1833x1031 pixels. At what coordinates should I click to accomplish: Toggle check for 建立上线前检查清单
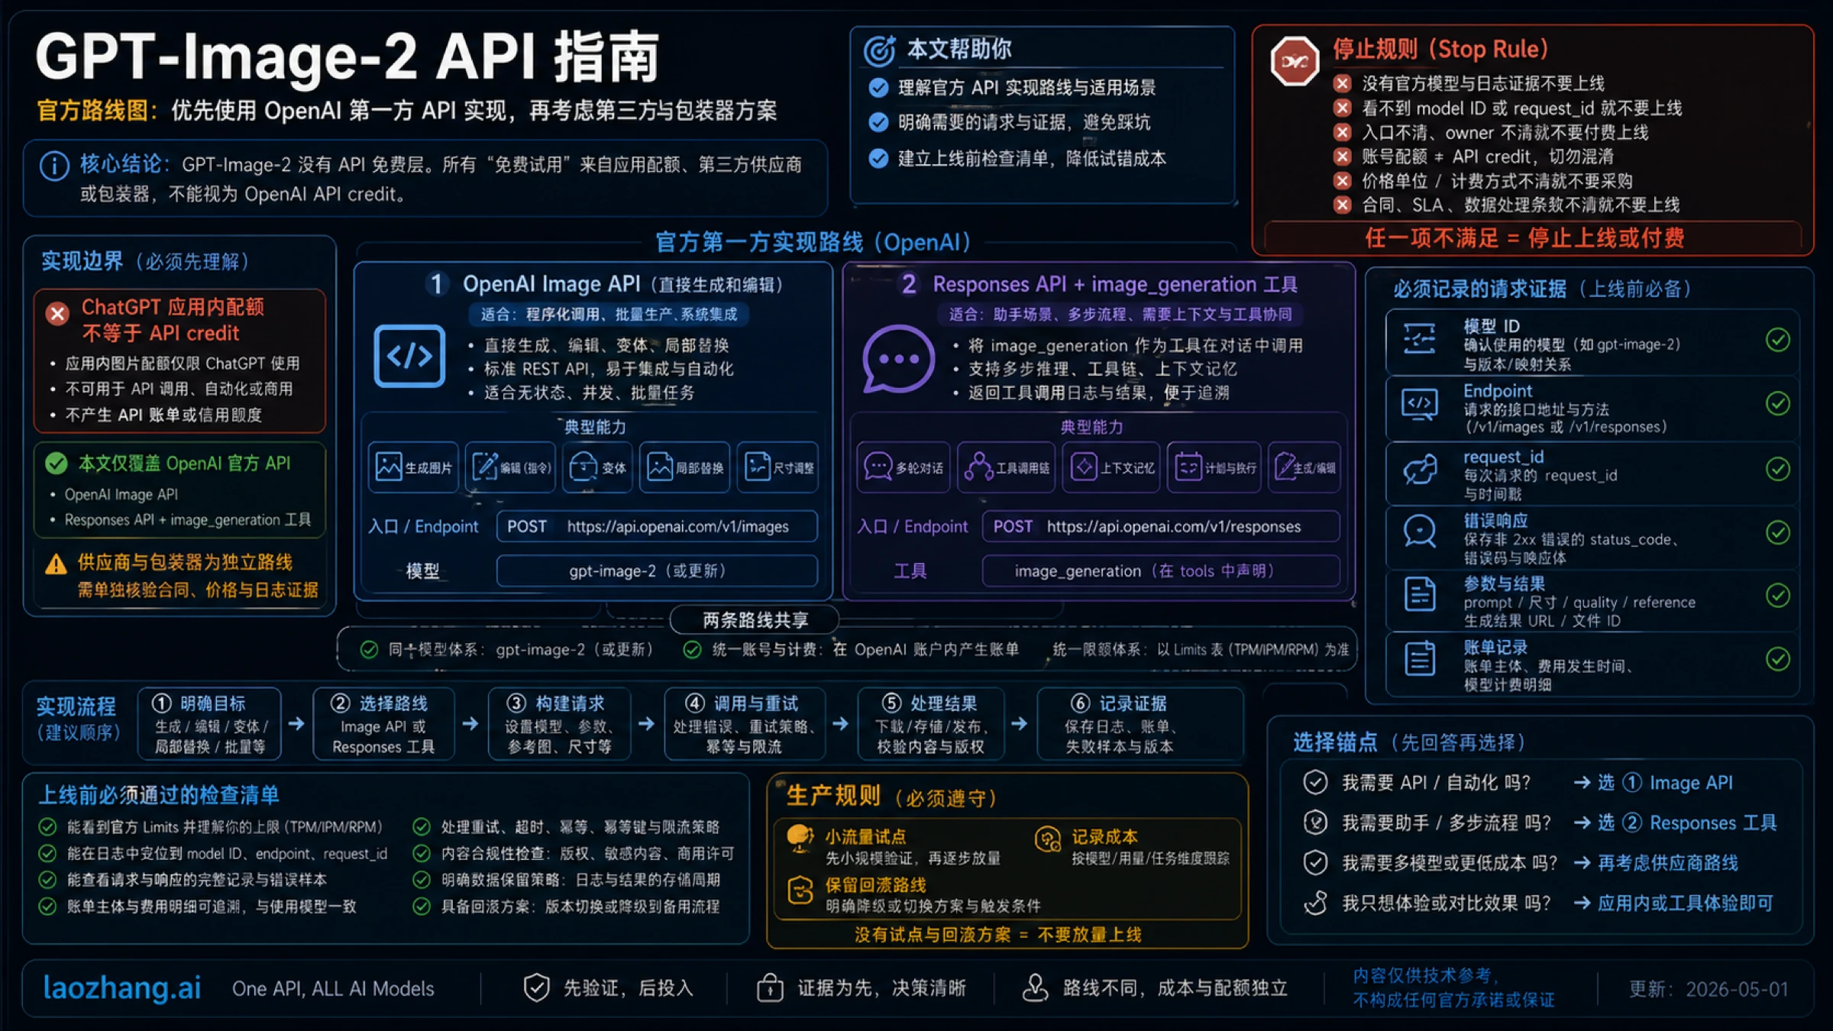[878, 159]
